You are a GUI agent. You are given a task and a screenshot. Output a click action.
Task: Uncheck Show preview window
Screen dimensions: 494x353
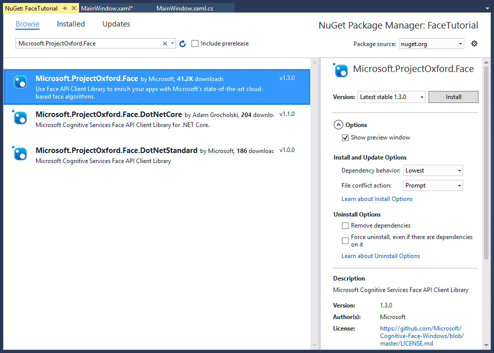(x=345, y=137)
